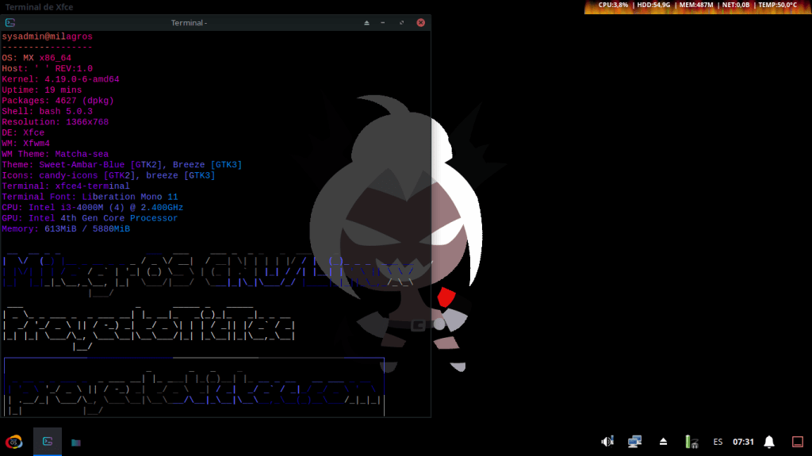Minimize the Terminal window
The image size is (812, 456).
click(x=384, y=23)
